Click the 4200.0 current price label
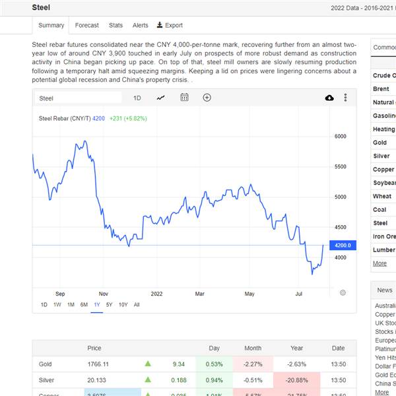 click(x=343, y=246)
